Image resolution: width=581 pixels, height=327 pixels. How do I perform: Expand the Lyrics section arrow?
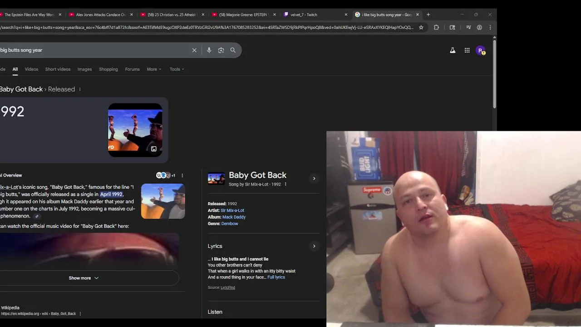click(x=314, y=246)
